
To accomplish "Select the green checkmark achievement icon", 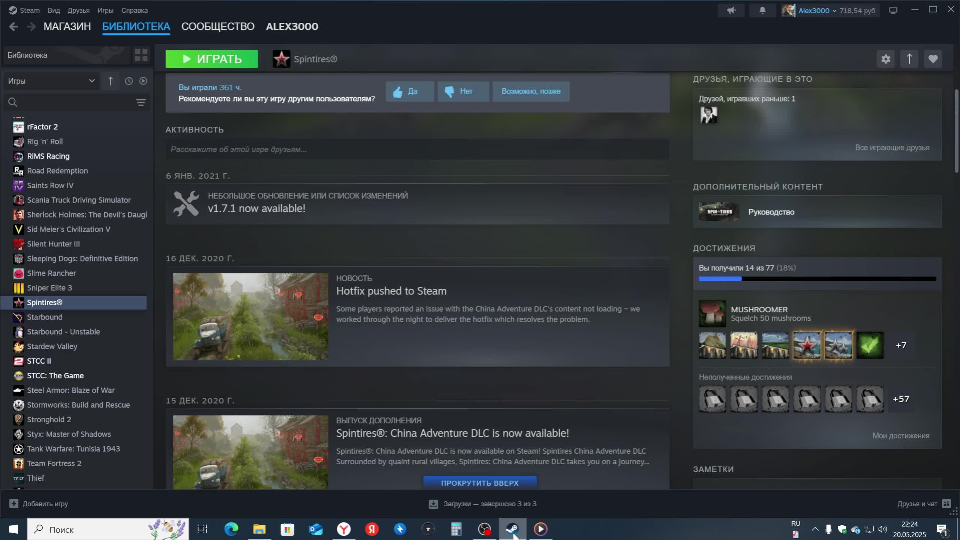I will tap(870, 345).
